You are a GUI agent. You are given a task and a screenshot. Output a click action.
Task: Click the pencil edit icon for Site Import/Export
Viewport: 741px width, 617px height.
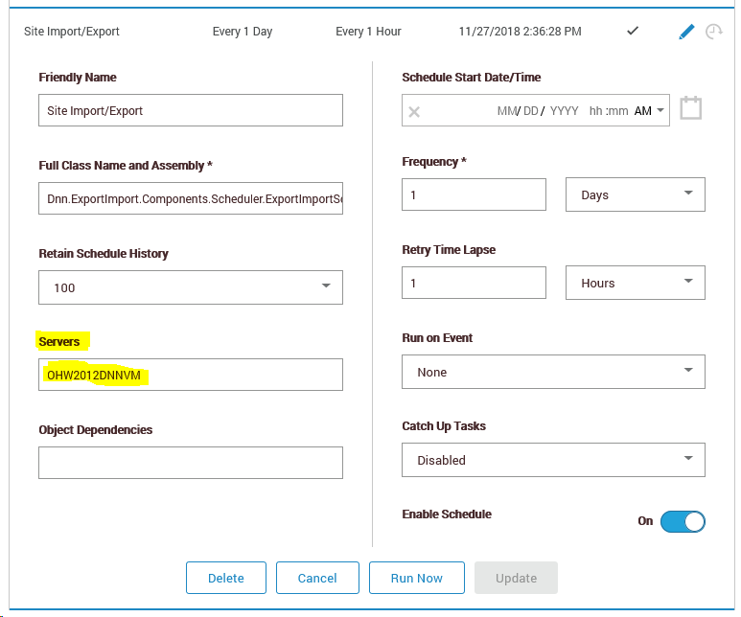click(686, 32)
